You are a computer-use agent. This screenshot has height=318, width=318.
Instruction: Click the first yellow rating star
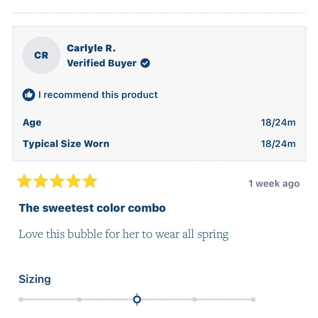tap(24, 181)
